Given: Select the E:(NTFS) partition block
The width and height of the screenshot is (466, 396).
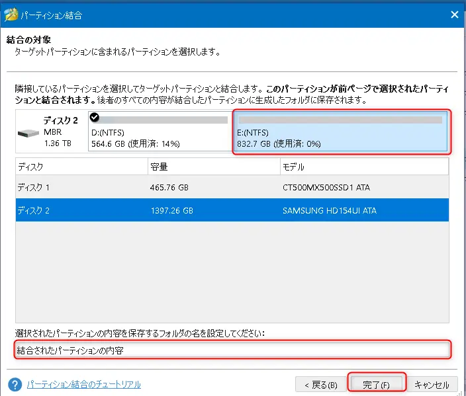Looking at the screenshot, I should click(342, 132).
